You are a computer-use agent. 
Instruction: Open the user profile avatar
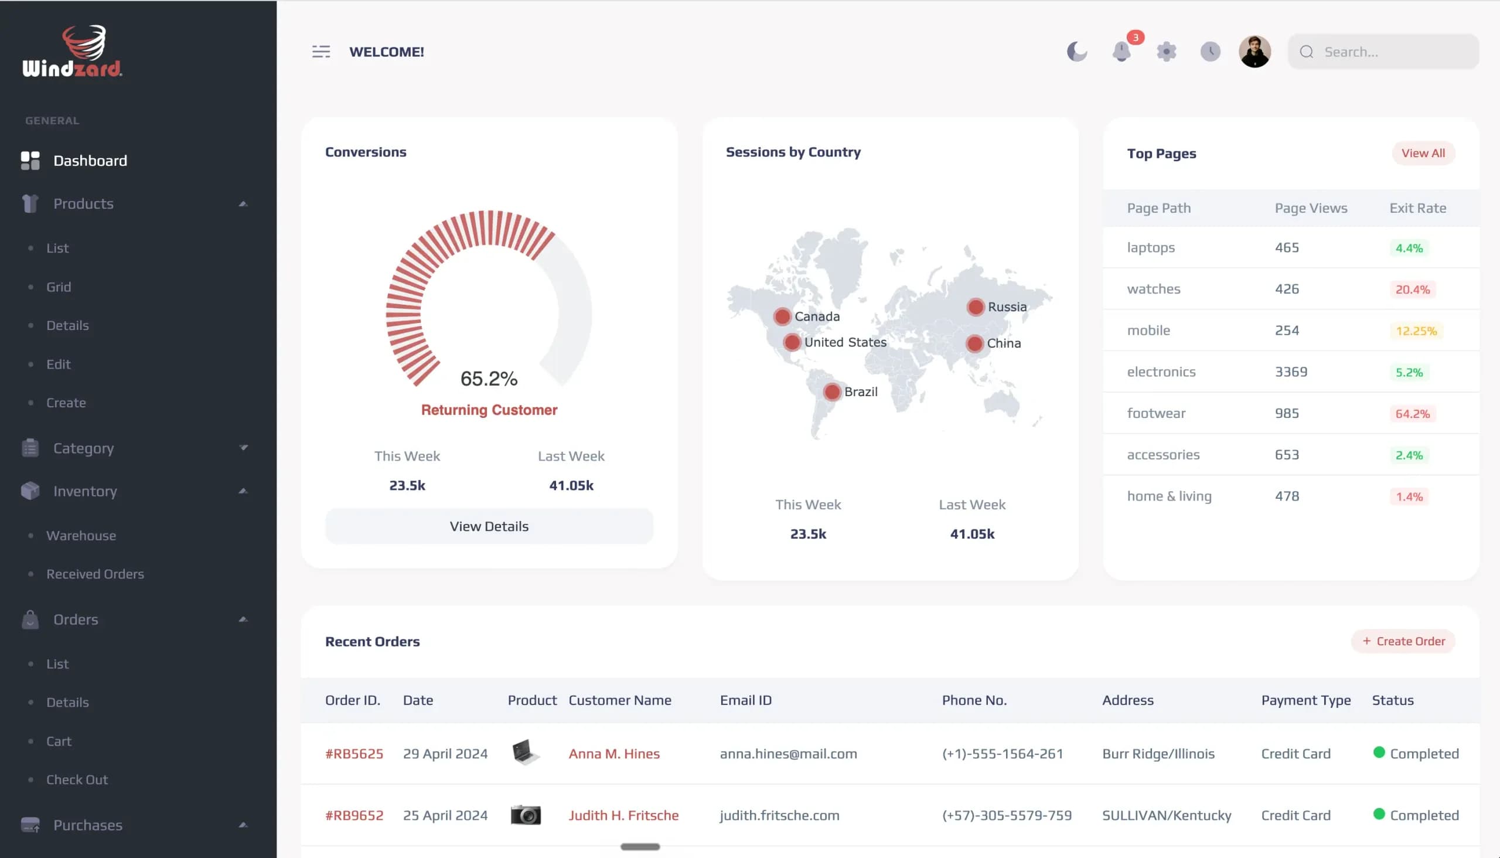click(x=1254, y=52)
